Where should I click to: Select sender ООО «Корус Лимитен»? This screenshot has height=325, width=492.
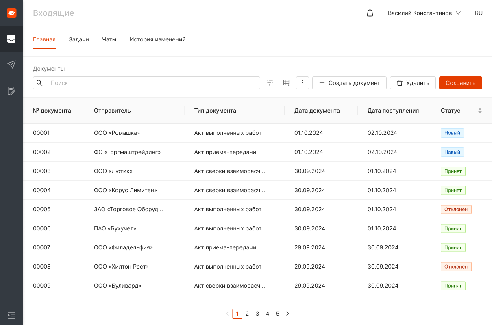(125, 190)
